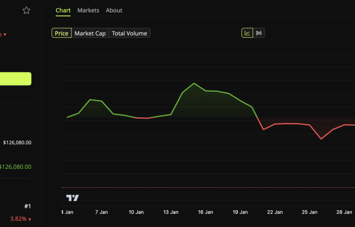Click the chart low point near 25 Jan
Viewport: 355px width, 227px height.
pos(321,139)
